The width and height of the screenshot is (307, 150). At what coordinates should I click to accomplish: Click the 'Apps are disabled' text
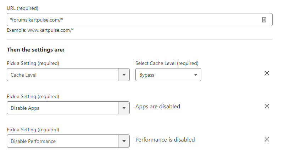[158, 106]
